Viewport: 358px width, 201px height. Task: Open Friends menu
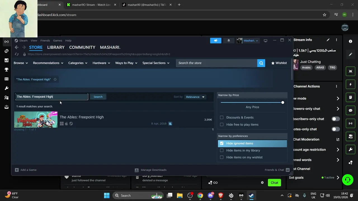point(45,40)
